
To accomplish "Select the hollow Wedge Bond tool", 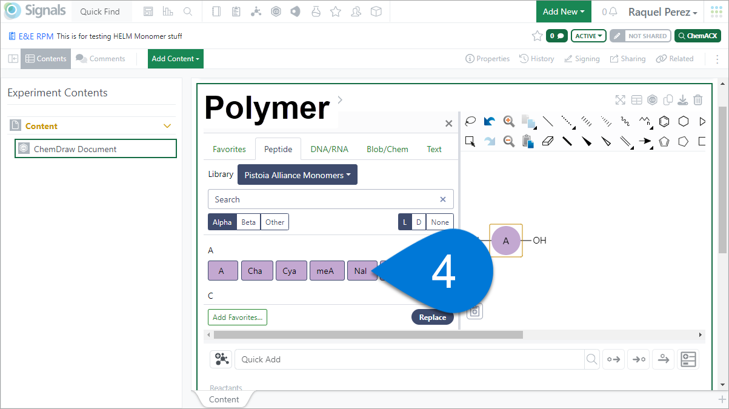I will point(606,141).
